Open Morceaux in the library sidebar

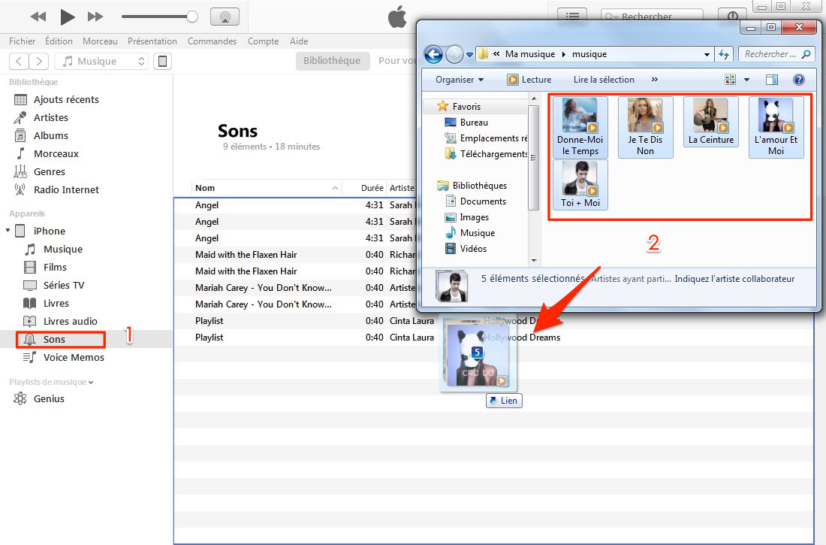[56, 153]
